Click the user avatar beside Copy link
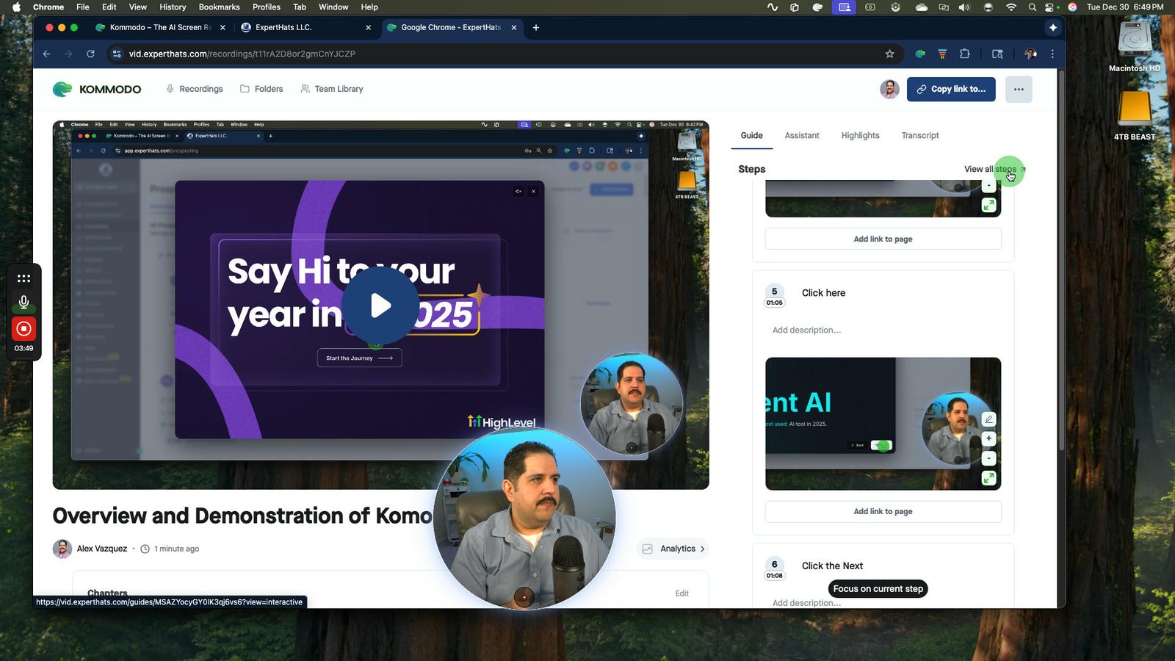1175x661 pixels. (889, 89)
